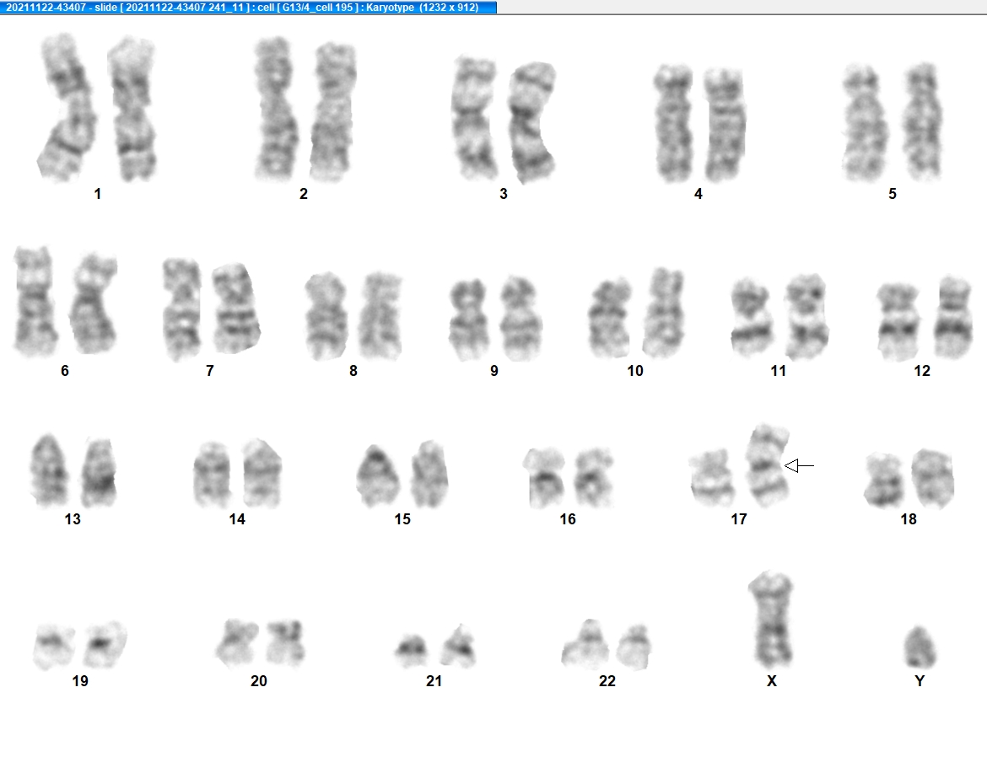Screen dimensions: 987x757
Task: Select the right chromosome 9 image
Action: pos(520,319)
